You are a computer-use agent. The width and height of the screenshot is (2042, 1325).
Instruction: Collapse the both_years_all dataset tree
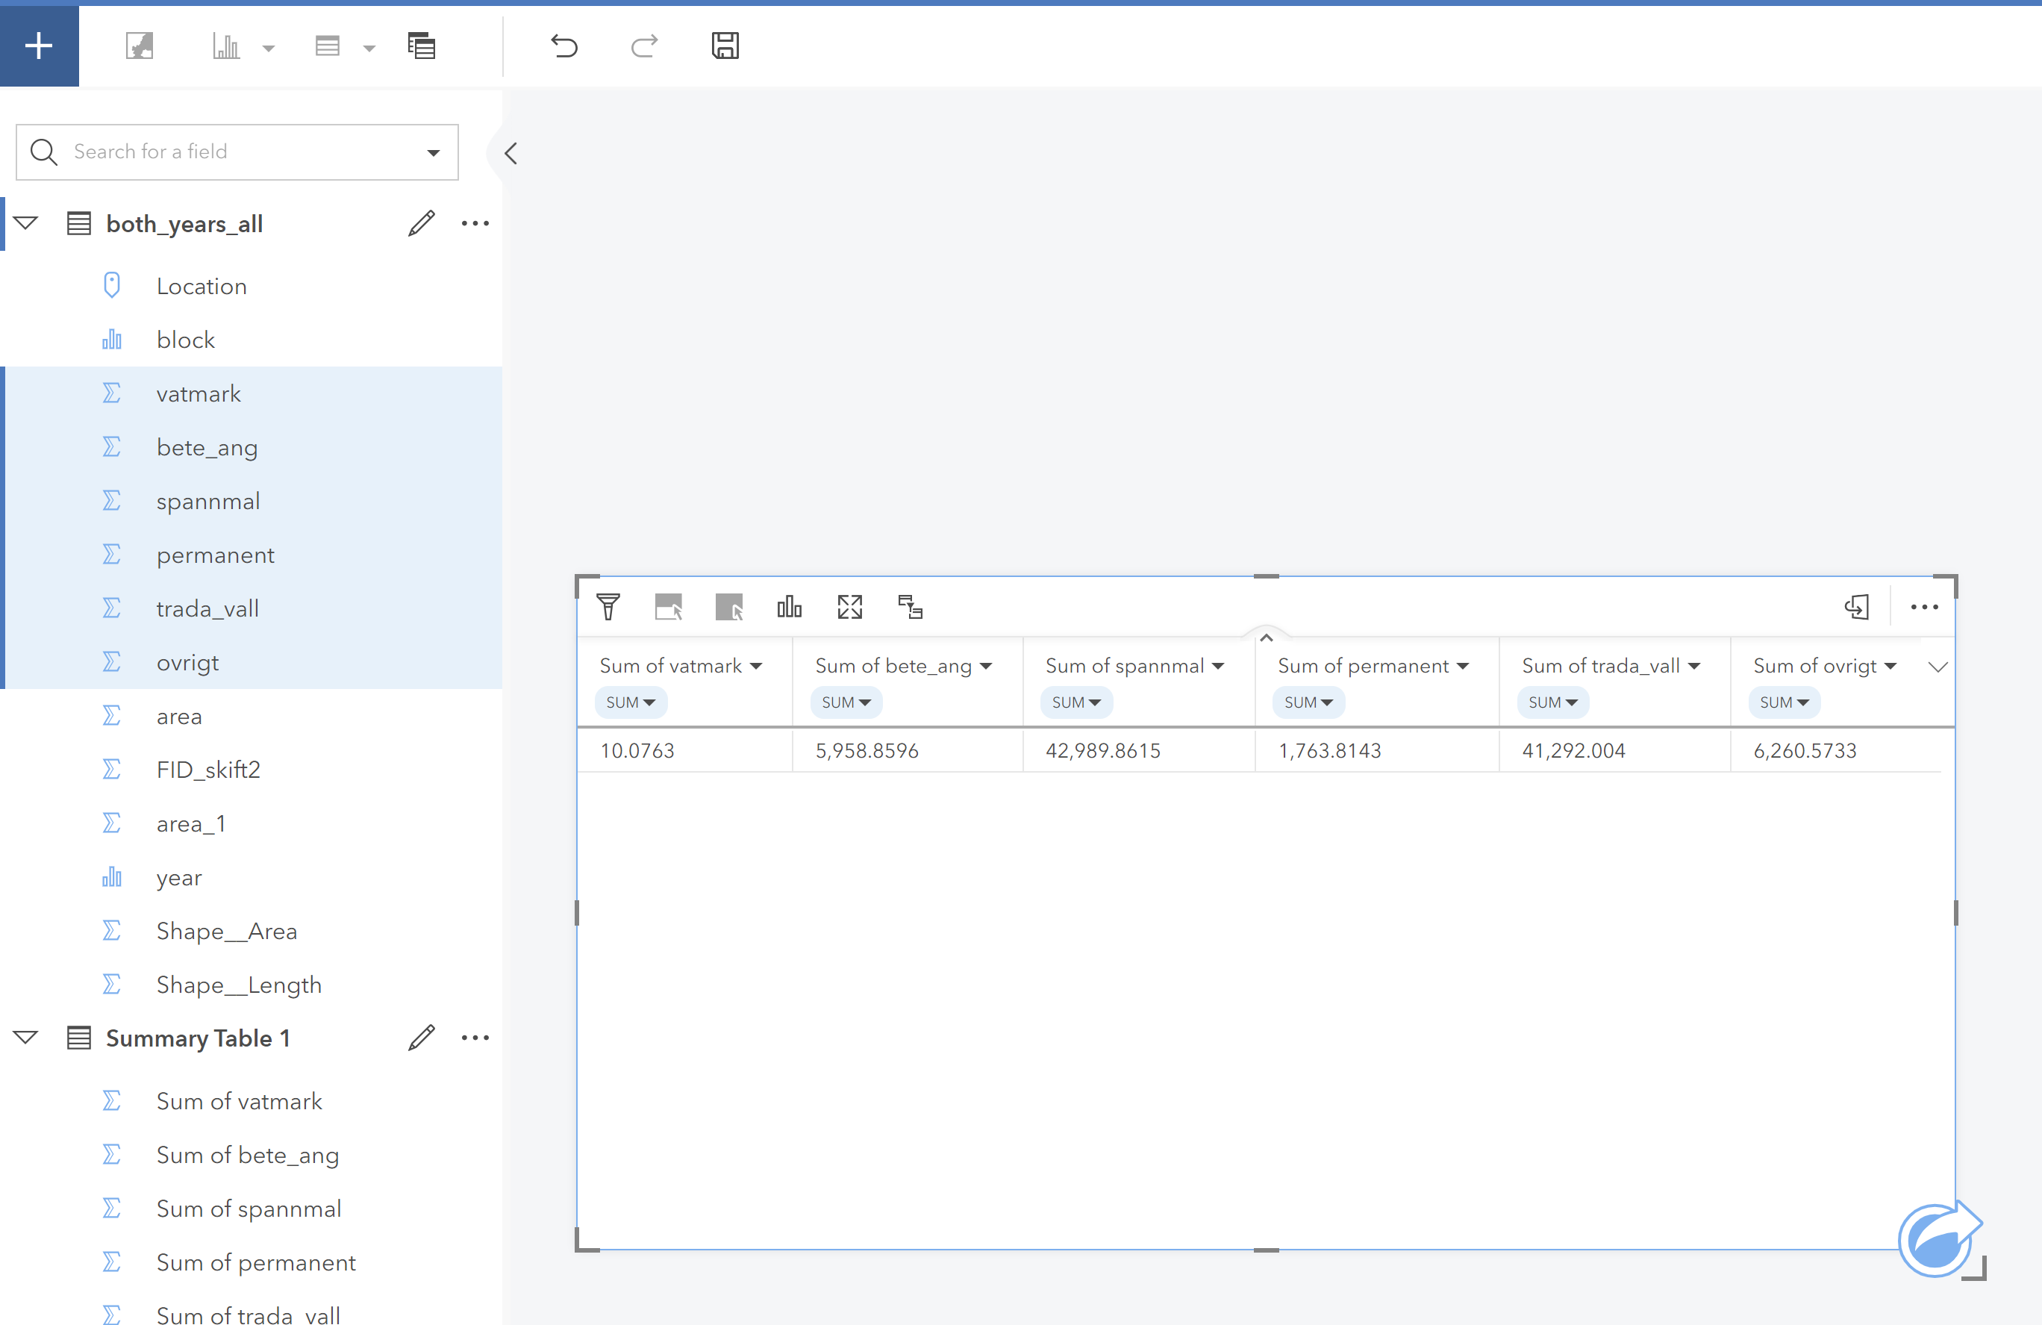(x=25, y=223)
